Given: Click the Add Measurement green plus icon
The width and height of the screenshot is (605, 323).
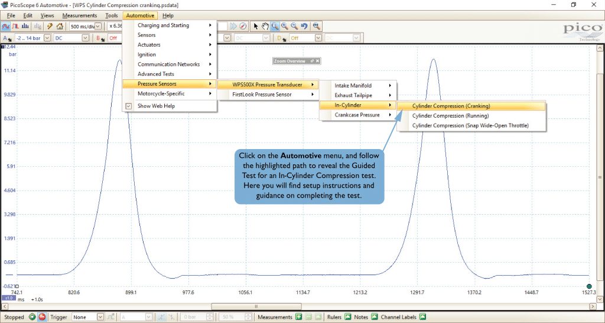Looking at the screenshot, I should pos(298,317).
